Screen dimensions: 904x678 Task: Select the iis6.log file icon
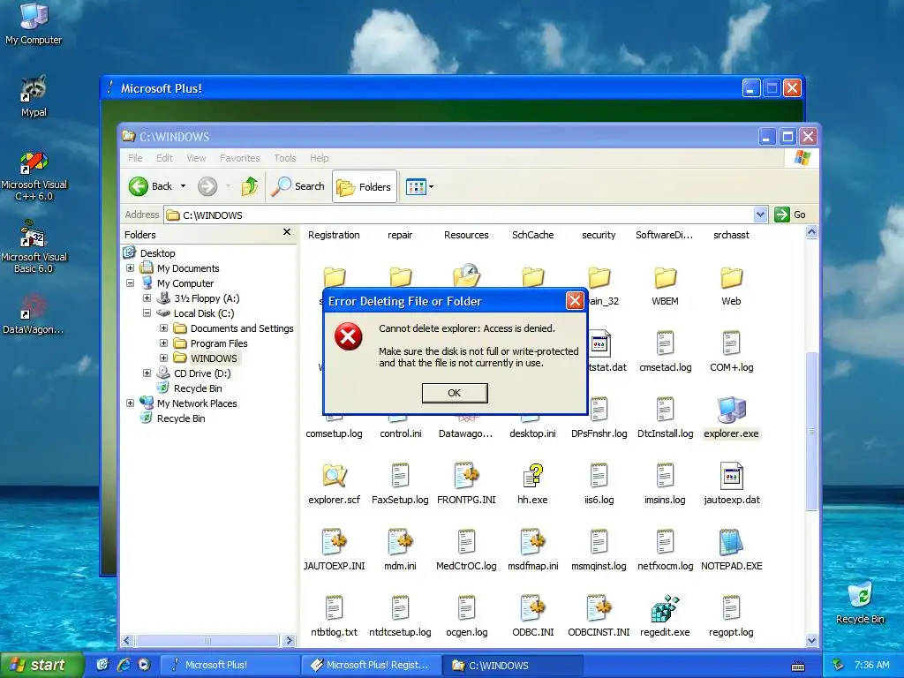[x=599, y=476]
